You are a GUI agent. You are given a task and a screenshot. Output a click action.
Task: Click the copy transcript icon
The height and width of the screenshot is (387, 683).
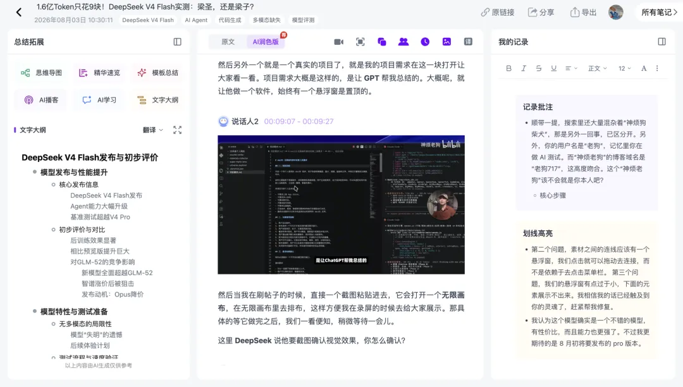pyautogui.click(x=382, y=42)
